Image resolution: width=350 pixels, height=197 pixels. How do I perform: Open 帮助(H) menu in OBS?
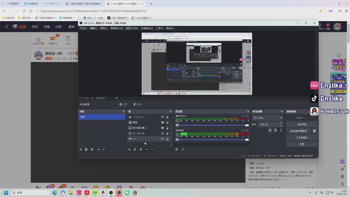click(170, 28)
